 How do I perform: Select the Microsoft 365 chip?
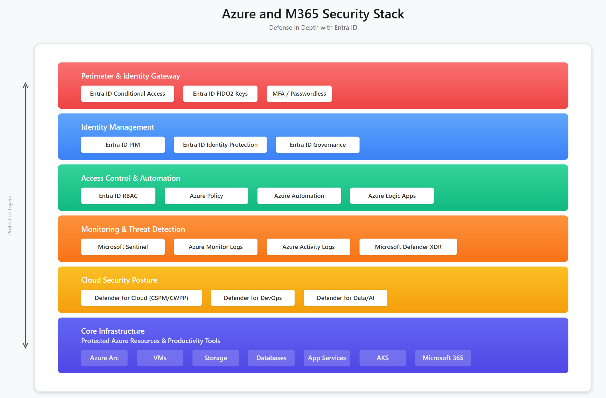click(x=443, y=358)
